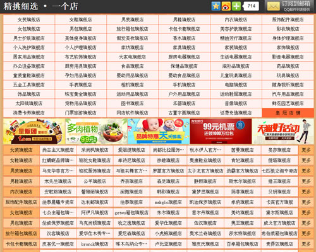Screen dimensions: 316x252
Task: Click the green plus share icon
Action: (x=236, y=6)
